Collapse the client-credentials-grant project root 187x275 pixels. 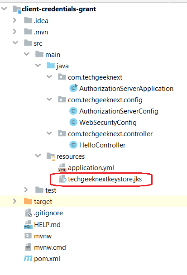(x=4, y=9)
